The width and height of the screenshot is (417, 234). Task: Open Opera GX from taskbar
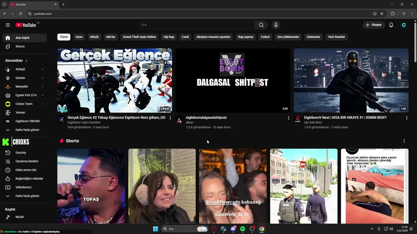click(214, 229)
